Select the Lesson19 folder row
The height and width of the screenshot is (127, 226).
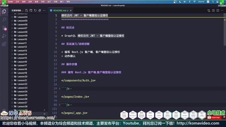click(28, 73)
